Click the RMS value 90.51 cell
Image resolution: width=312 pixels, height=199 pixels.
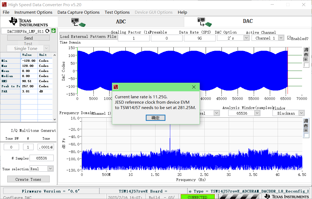pos(29,81)
